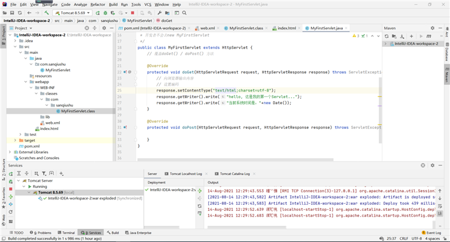Open Tomcat Catalina Log tab
The width and height of the screenshot is (450, 242).
point(235,174)
